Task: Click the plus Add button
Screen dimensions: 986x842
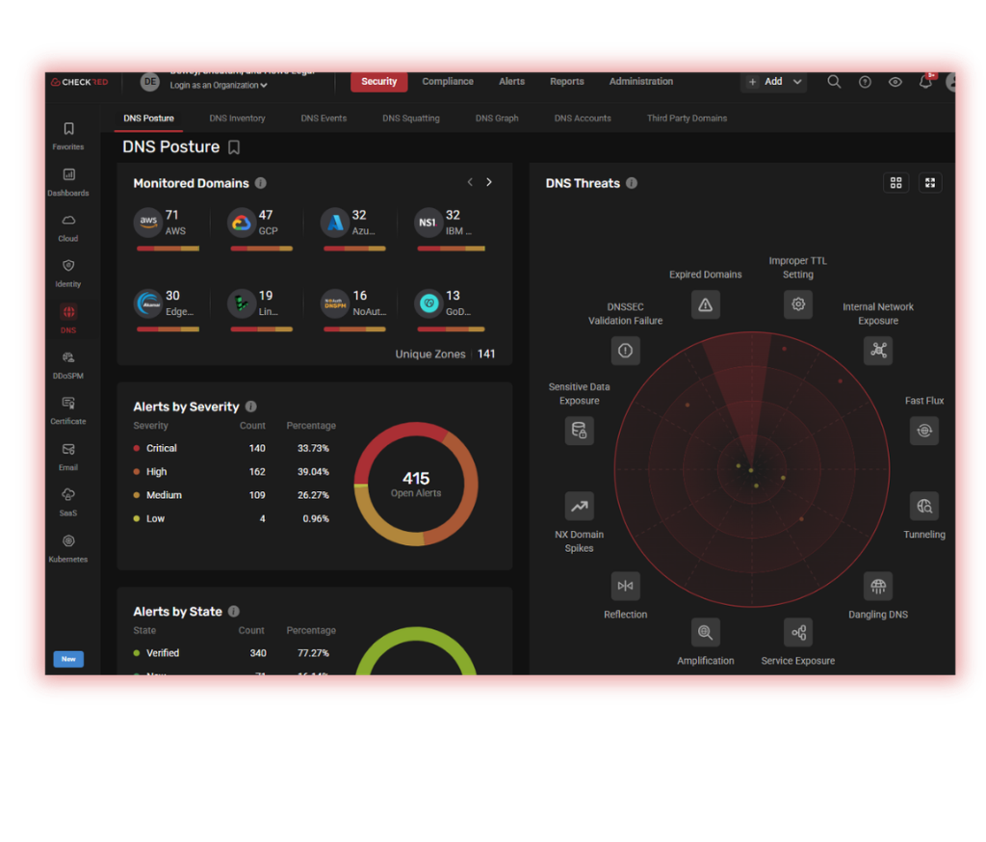Action: (765, 82)
